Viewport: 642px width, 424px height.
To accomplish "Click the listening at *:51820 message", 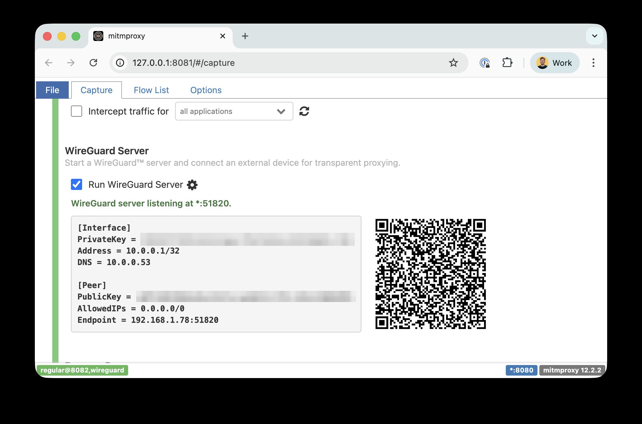I will [151, 203].
